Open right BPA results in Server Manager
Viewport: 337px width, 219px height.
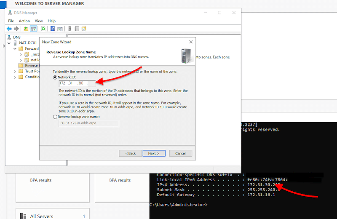click(120, 180)
